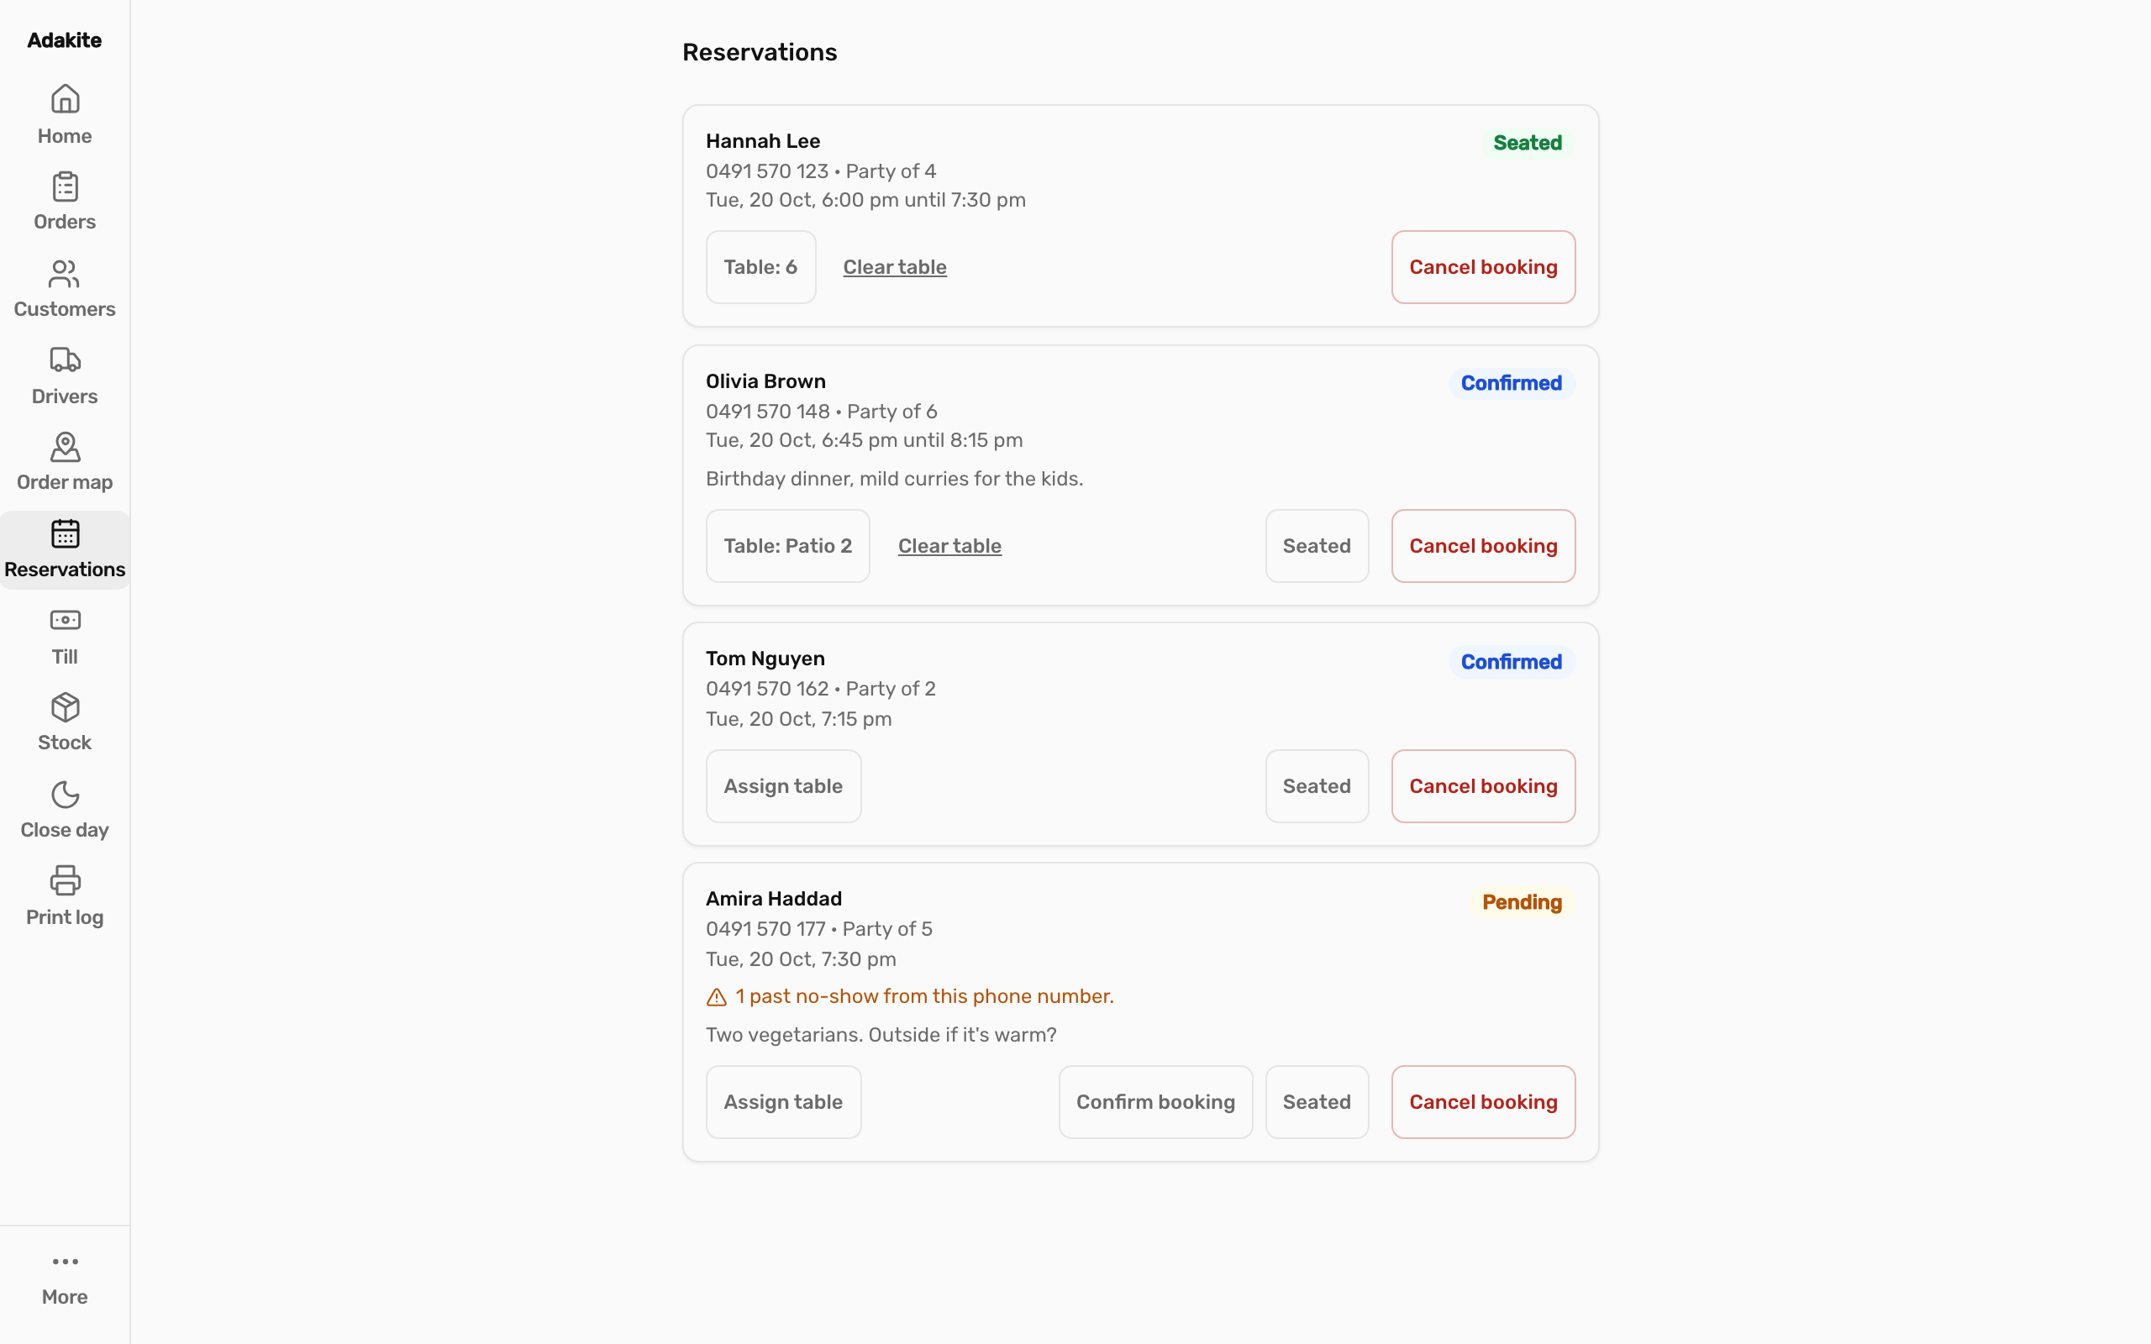Screen dimensions: 2151x1344
Task: Open Orders clipboard icon in sidebar
Action: (65, 186)
